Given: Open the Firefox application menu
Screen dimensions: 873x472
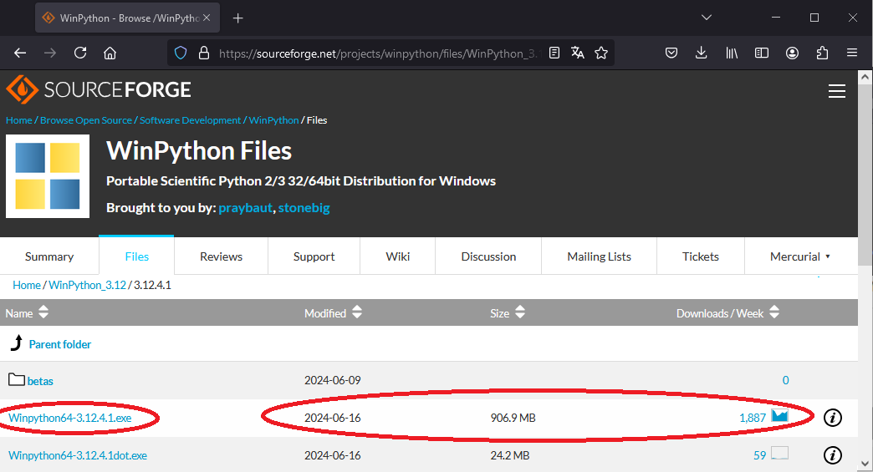Looking at the screenshot, I should tap(852, 53).
